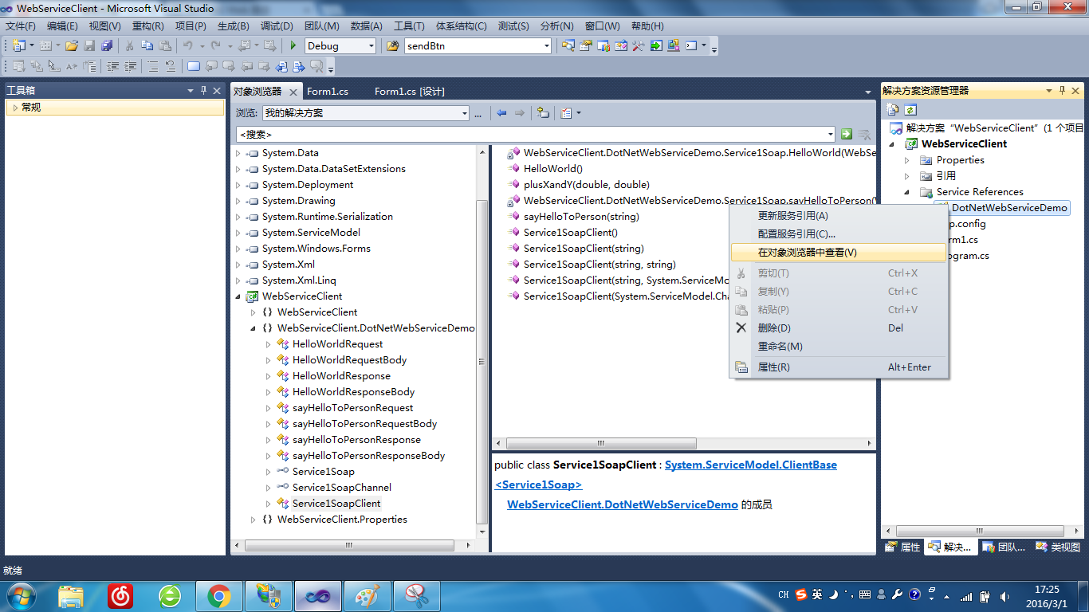Click the Refresh icon in Solution Explorer

[x=910, y=109]
